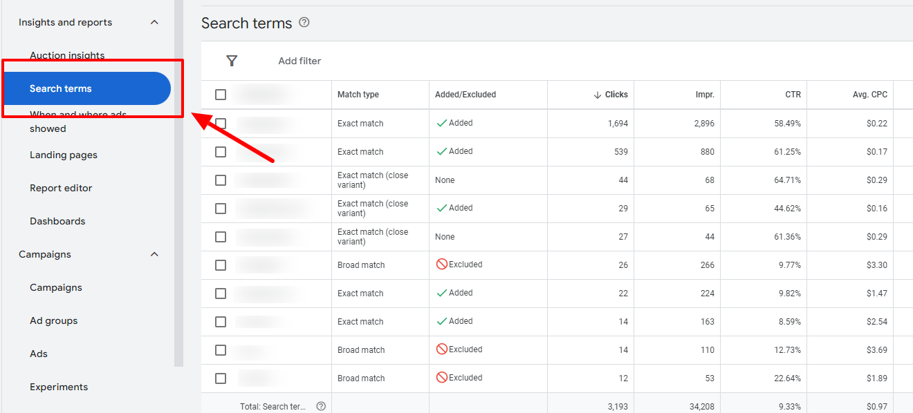Viewport: 913px width, 413px height.
Task: Open When and where ads showed
Action: coord(78,122)
